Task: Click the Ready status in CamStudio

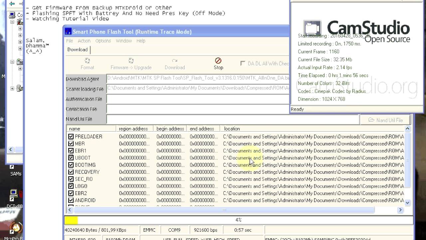Action: coord(297,109)
